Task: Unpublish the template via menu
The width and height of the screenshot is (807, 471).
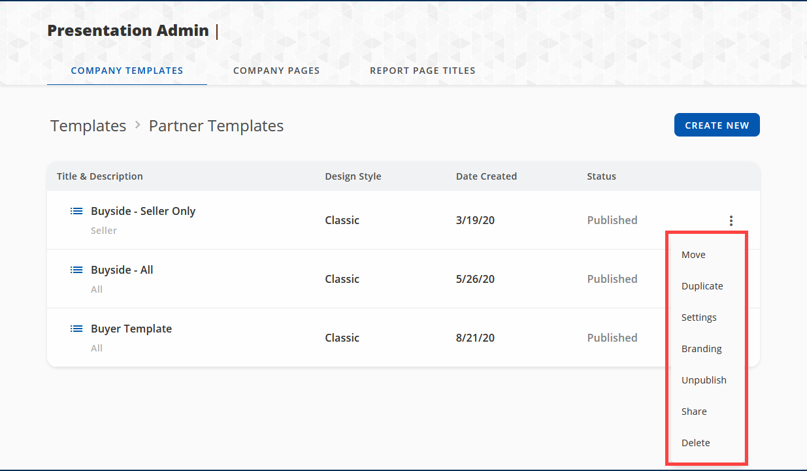Action: coord(704,380)
